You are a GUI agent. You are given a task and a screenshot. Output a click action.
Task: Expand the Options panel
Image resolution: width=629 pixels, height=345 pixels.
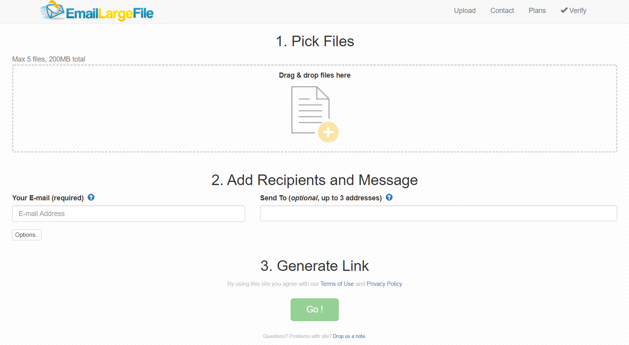[26, 234]
